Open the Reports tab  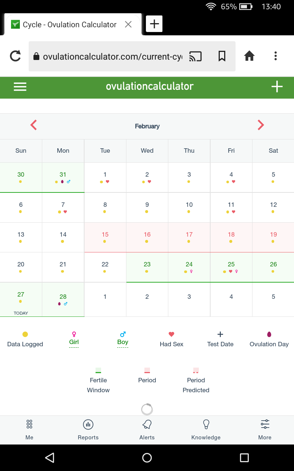[88, 429]
